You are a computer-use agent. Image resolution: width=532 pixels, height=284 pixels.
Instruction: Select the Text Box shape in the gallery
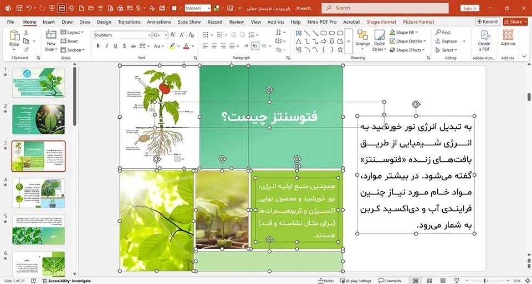pyautogui.click(x=299, y=33)
